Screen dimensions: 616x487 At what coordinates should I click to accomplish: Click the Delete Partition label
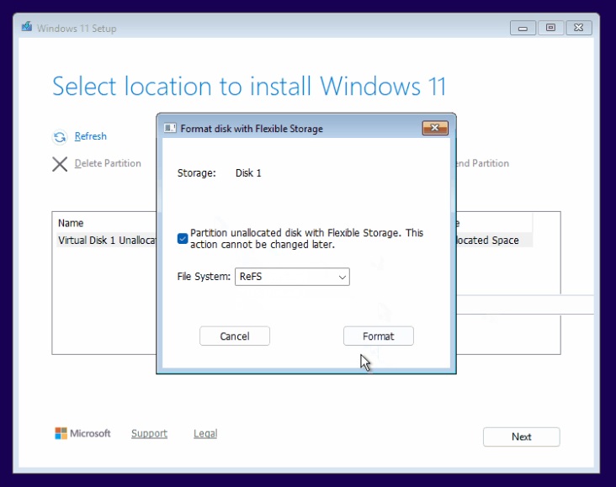pos(108,163)
